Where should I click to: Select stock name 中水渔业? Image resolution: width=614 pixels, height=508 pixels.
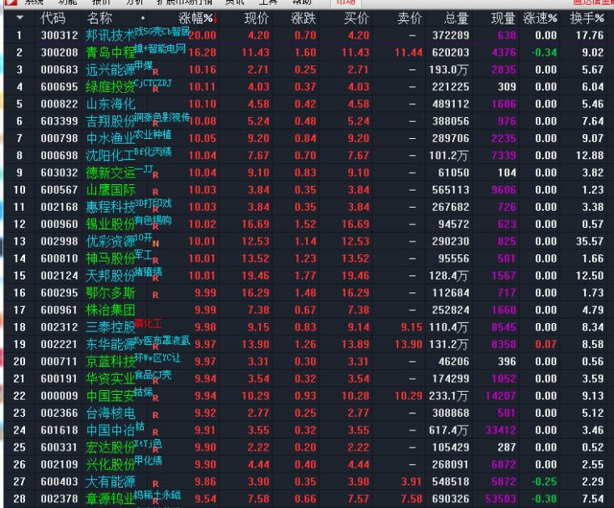[111, 139]
